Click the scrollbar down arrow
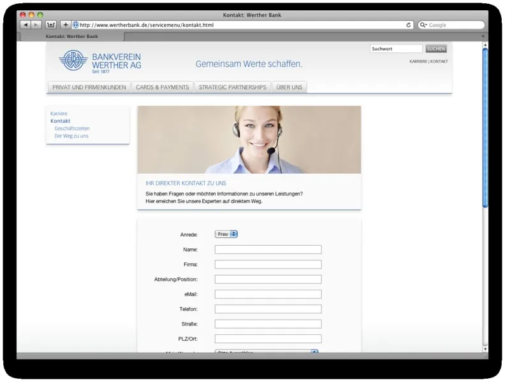This screenshot has width=505, height=382. pyautogui.click(x=485, y=349)
